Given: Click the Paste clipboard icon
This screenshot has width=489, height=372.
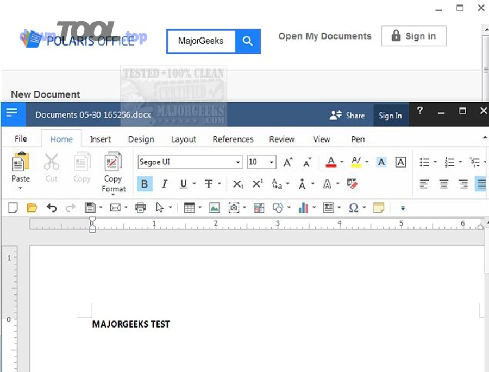Looking at the screenshot, I should [21, 162].
